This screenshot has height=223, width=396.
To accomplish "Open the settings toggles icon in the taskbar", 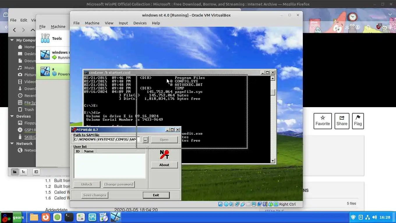I will coord(80,217).
